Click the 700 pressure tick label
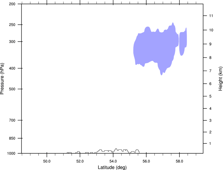 12,120
